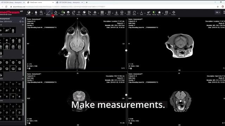Activate the Link viewports tool
The width and height of the screenshot is (225, 126).
73,13
